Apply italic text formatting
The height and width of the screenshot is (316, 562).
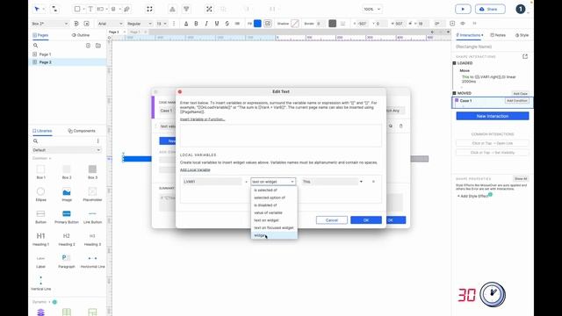click(x=206, y=24)
